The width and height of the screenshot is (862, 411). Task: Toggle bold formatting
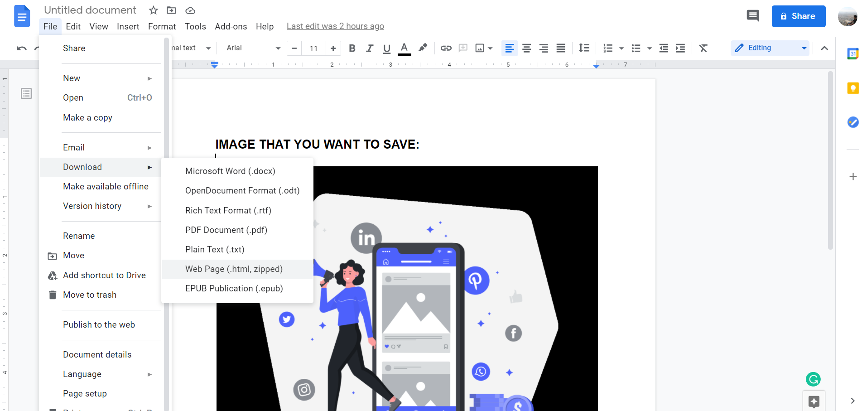point(352,48)
